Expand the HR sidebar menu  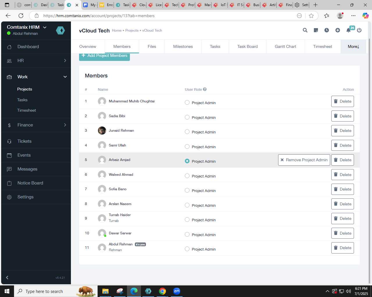pos(36,61)
